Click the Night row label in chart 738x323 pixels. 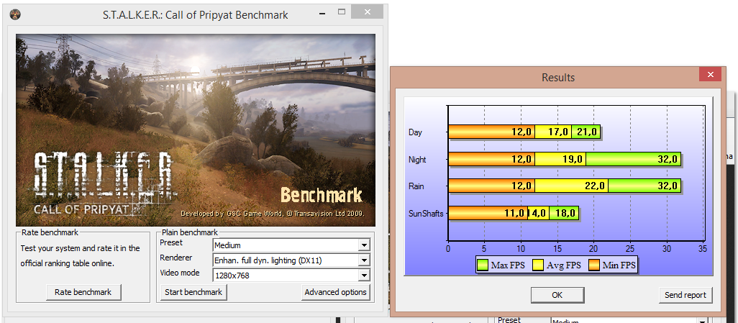pos(417,160)
